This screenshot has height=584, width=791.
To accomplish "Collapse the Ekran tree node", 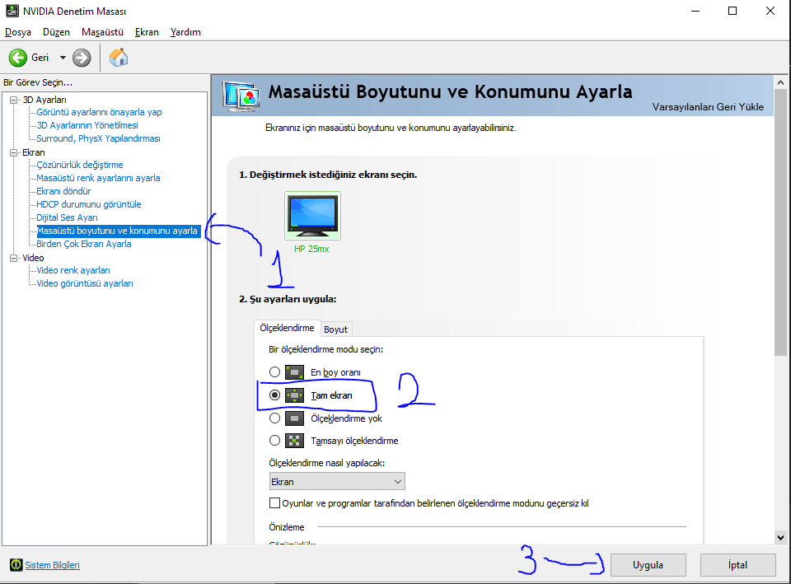I will (14, 152).
